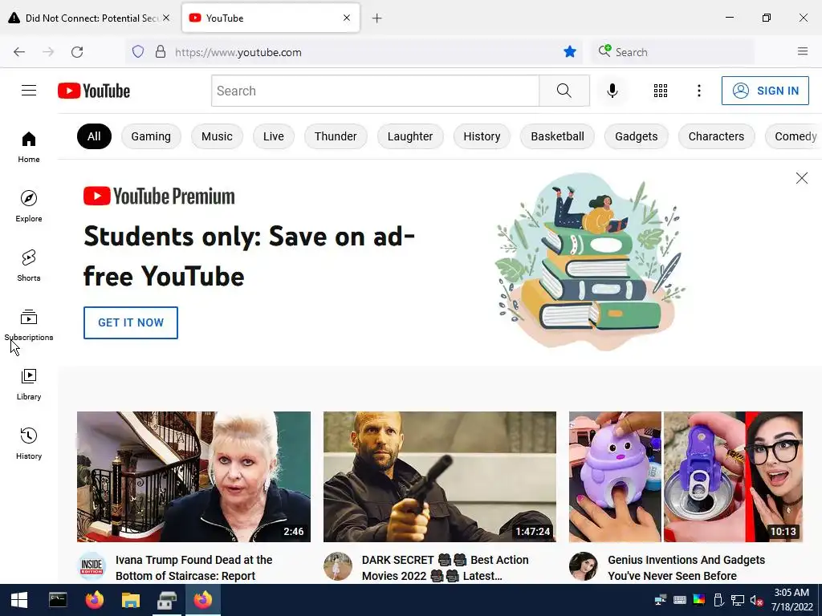Open YouTube apps grid icon
Screen dimensions: 822x616
661,91
